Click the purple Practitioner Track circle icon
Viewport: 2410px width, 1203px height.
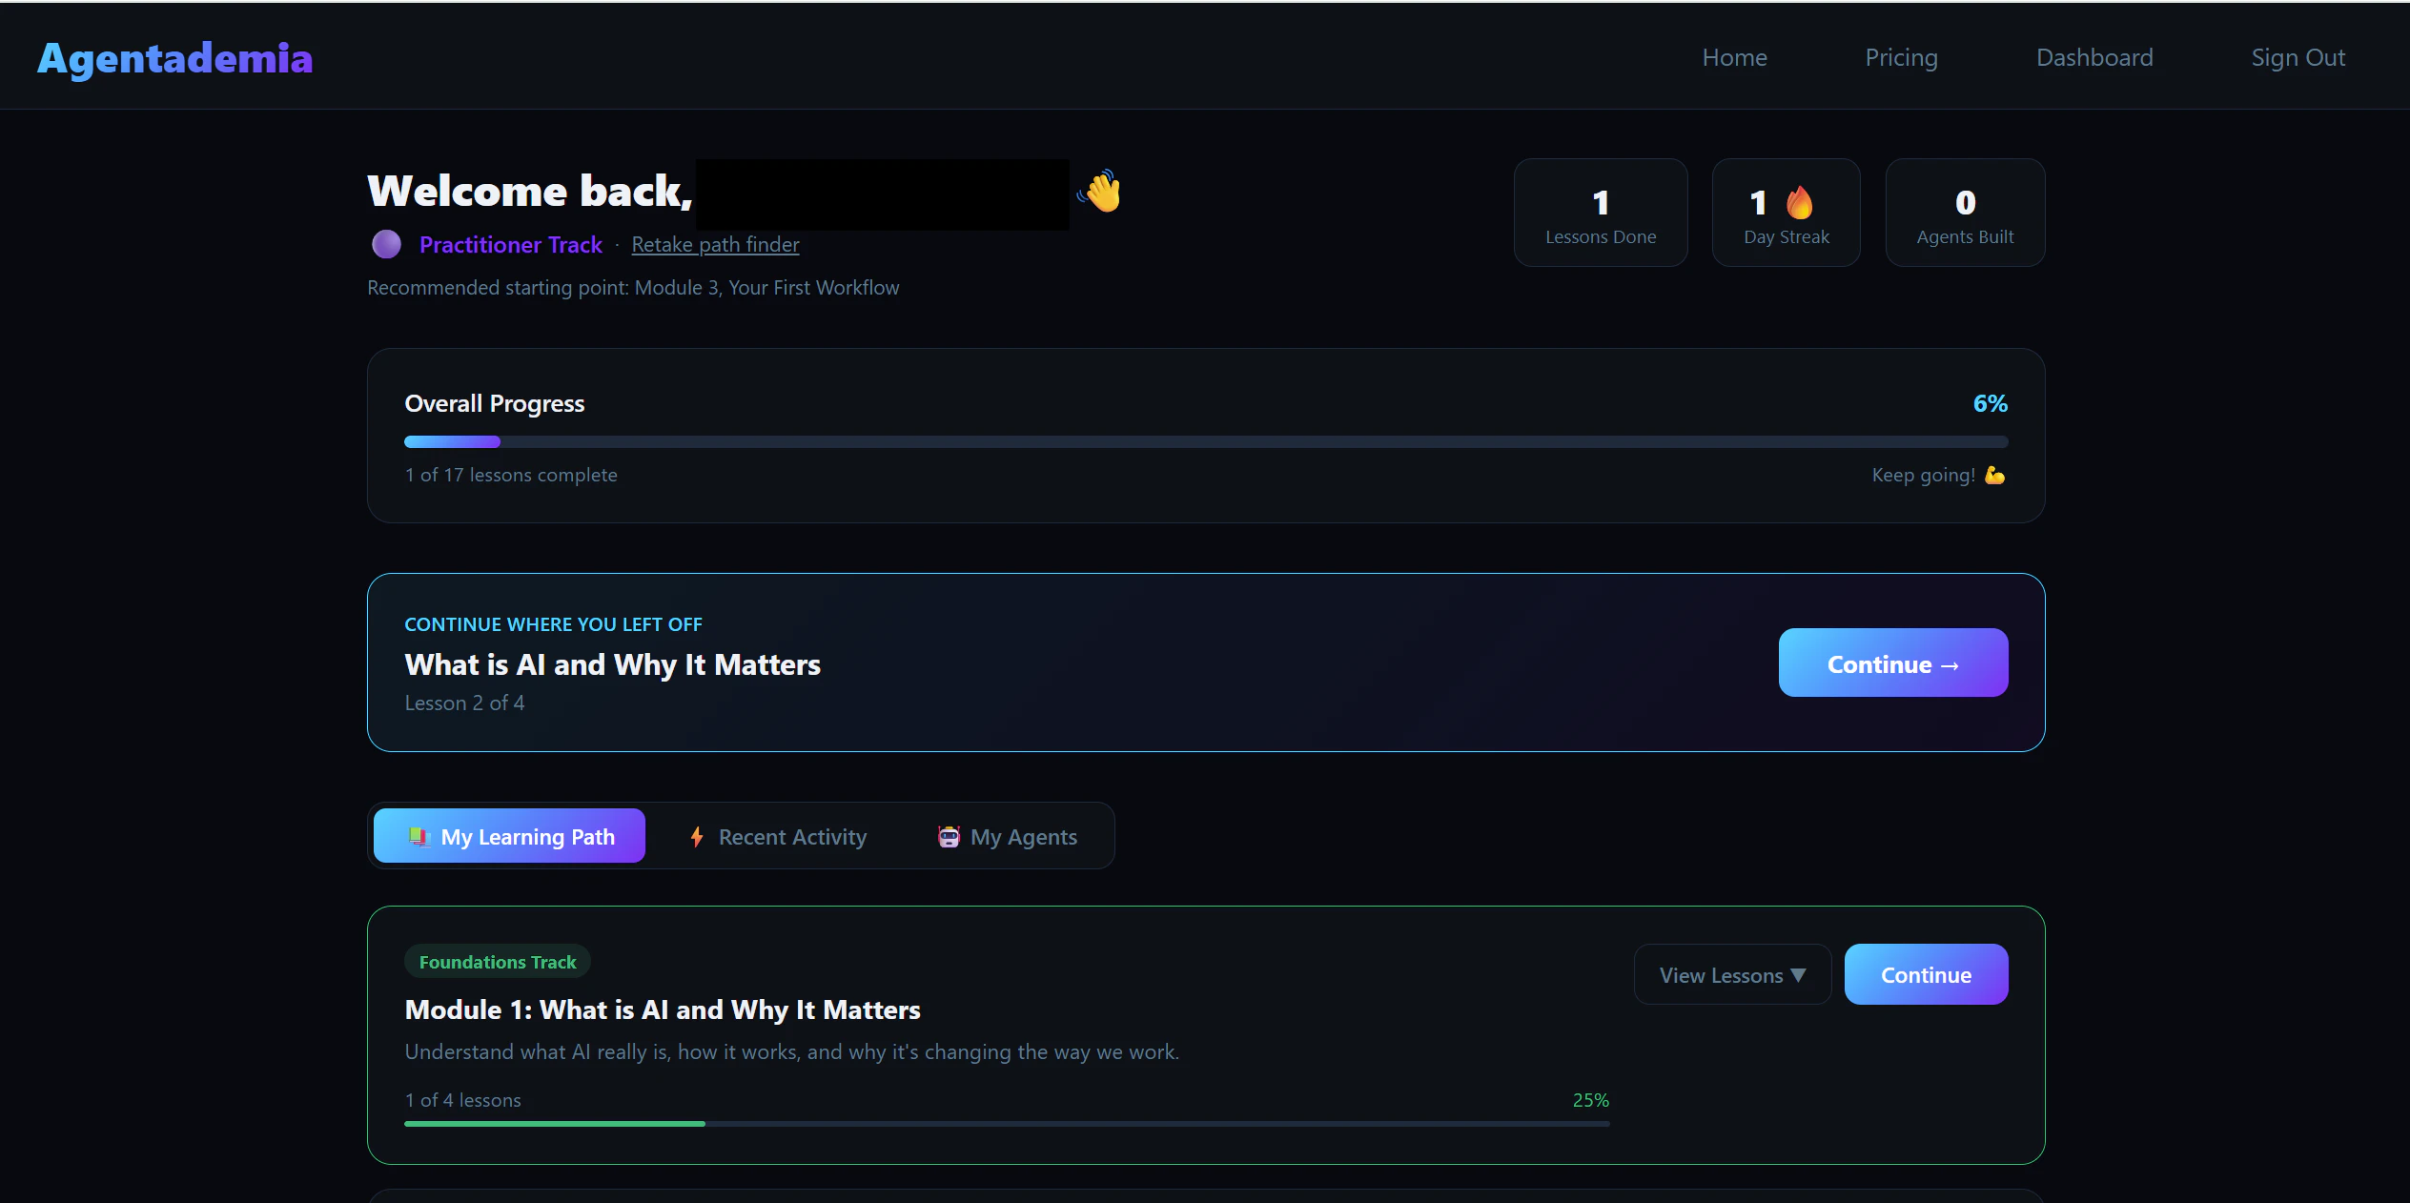click(386, 244)
